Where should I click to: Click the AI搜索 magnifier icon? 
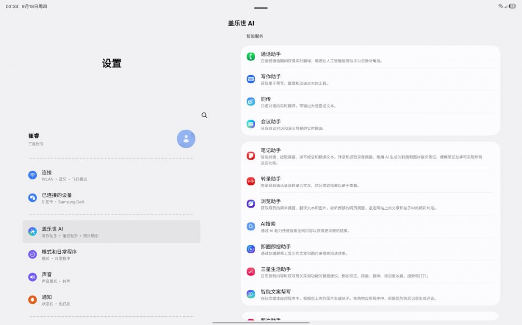251,227
